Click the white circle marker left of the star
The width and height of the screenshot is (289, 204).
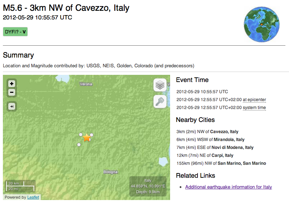pyautogui.click(x=81, y=135)
